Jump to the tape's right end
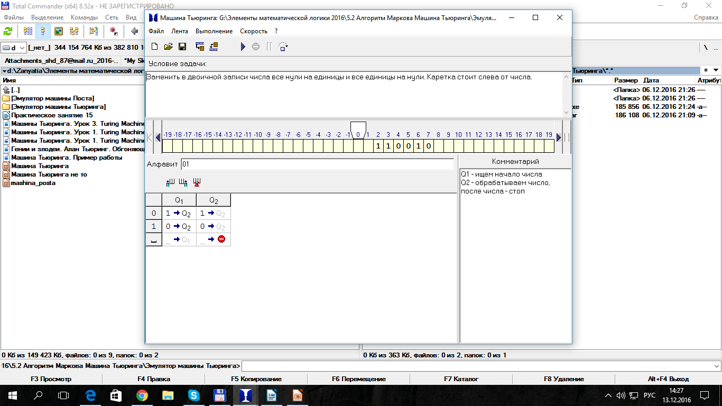 [567, 137]
